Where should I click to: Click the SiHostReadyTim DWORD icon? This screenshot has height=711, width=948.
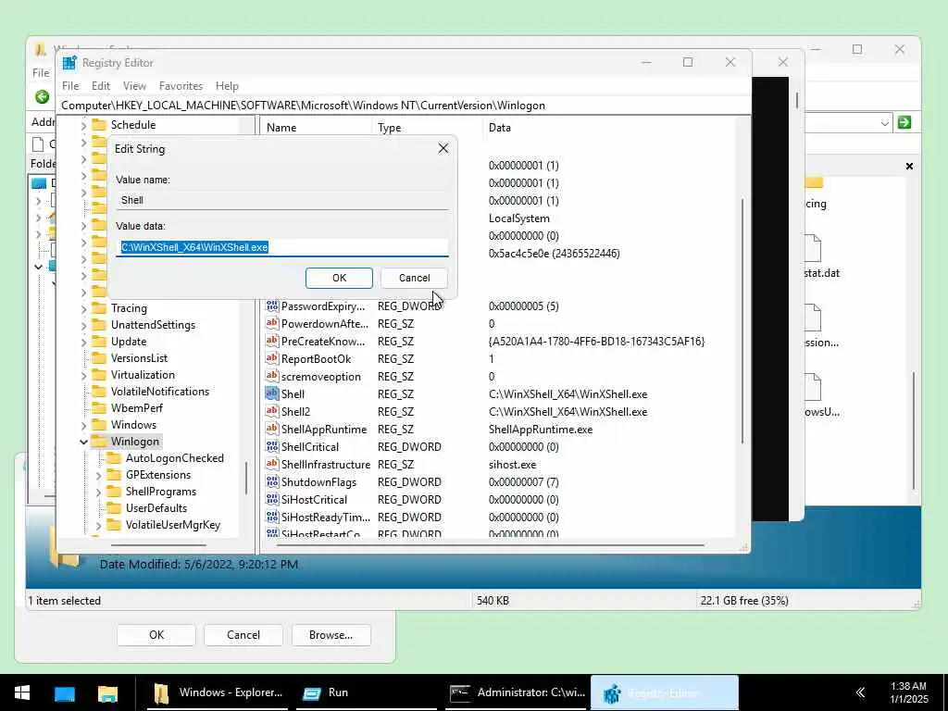[272, 517]
